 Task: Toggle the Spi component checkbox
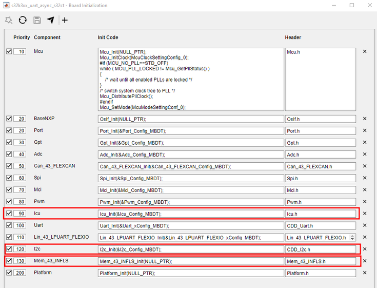click(9, 178)
